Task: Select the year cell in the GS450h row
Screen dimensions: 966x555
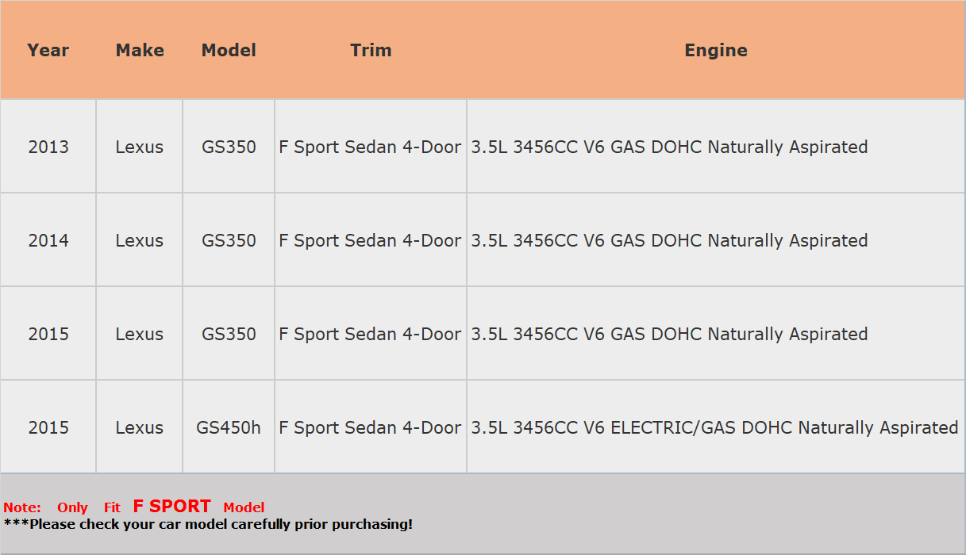Action: [x=48, y=427]
